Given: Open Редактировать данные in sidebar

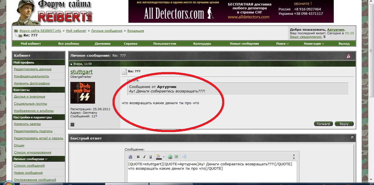Looking at the screenshot, I should [x=33, y=69].
